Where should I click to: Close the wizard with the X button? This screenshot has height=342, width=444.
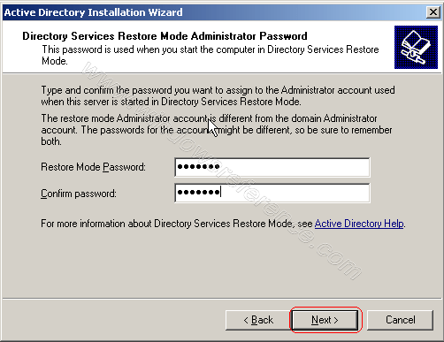pyautogui.click(x=433, y=12)
